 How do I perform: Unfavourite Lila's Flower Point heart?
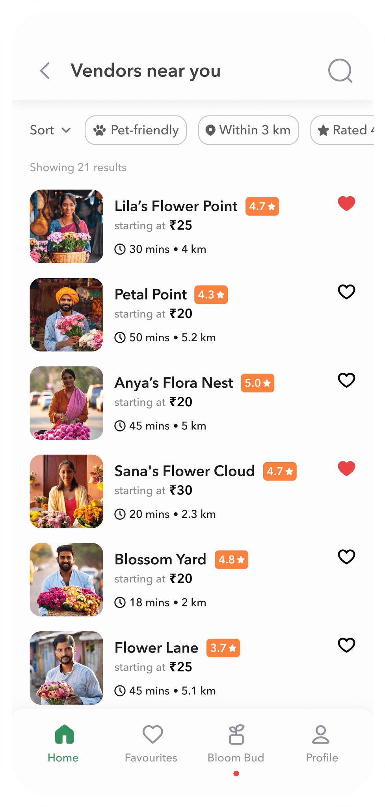(347, 203)
